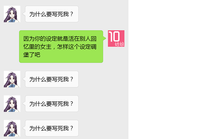Click the purple-haired avatar between second and last
The height and width of the screenshot is (139, 201).
click(12, 104)
